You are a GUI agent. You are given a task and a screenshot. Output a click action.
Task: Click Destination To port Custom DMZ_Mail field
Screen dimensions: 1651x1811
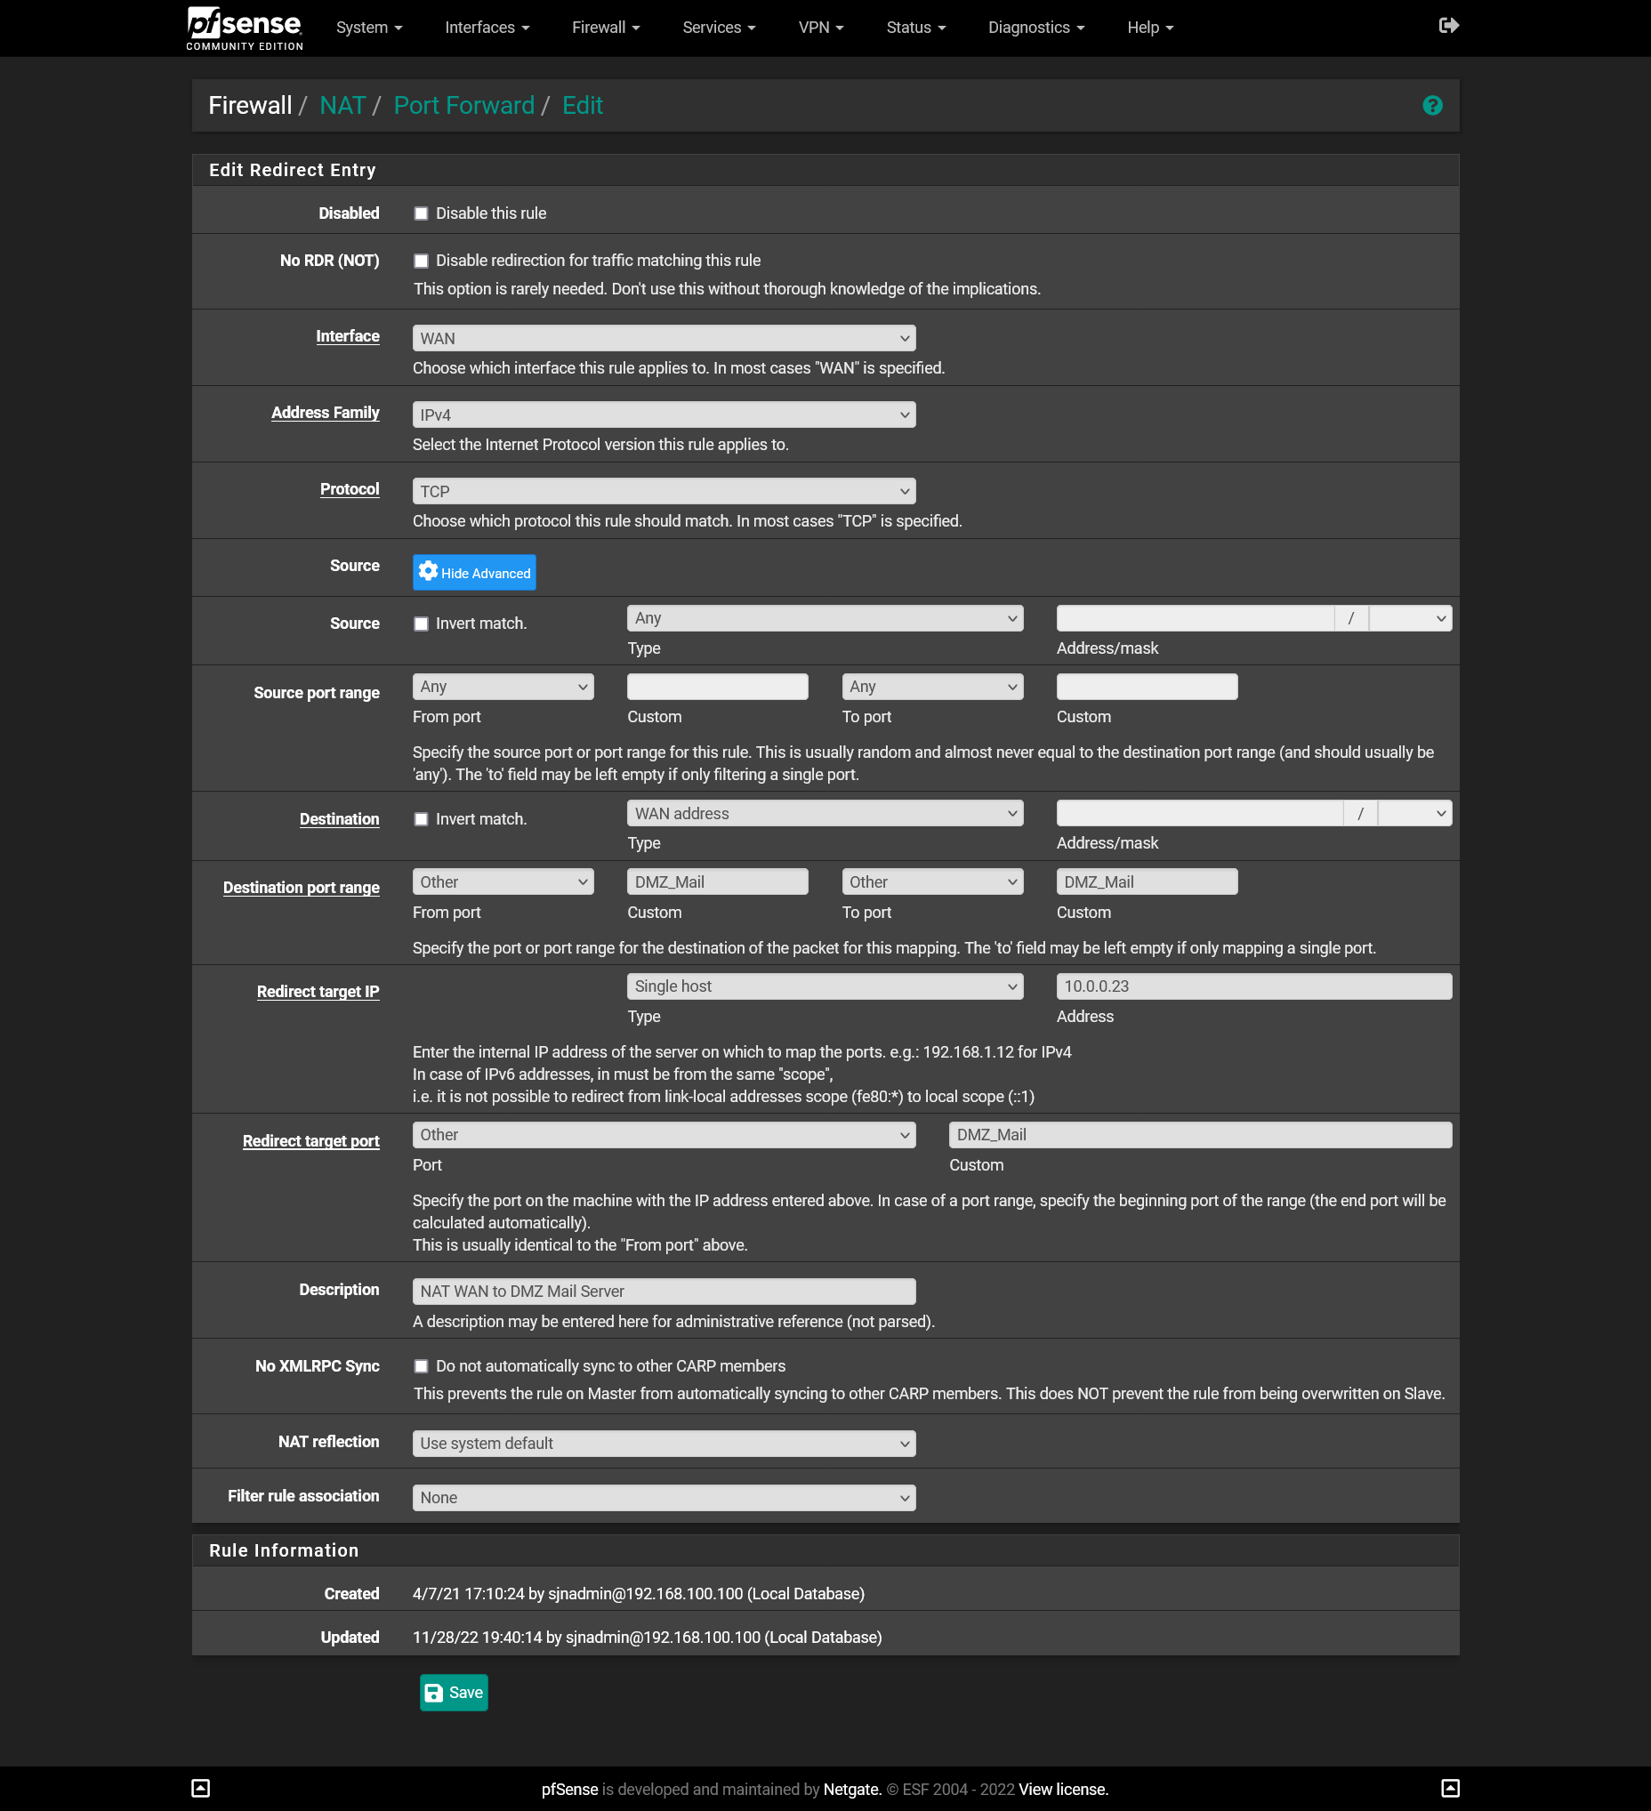[1148, 882]
